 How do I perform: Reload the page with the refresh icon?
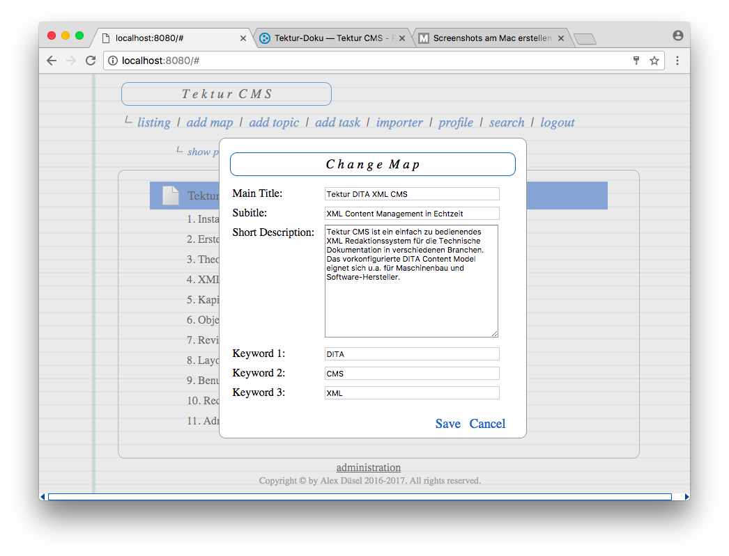tap(91, 61)
